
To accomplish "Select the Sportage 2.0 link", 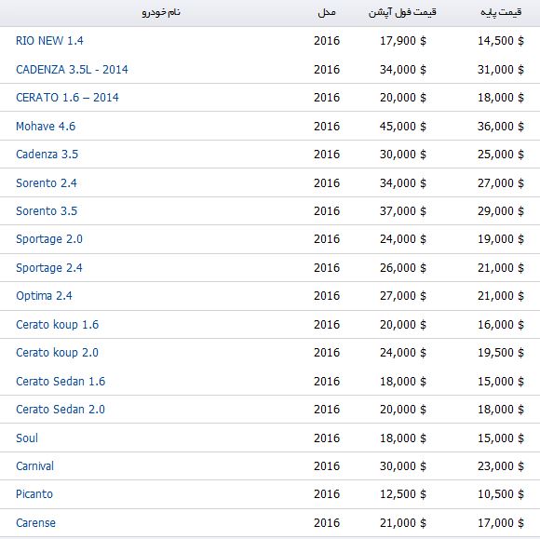I will pyautogui.click(x=49, y=239).
